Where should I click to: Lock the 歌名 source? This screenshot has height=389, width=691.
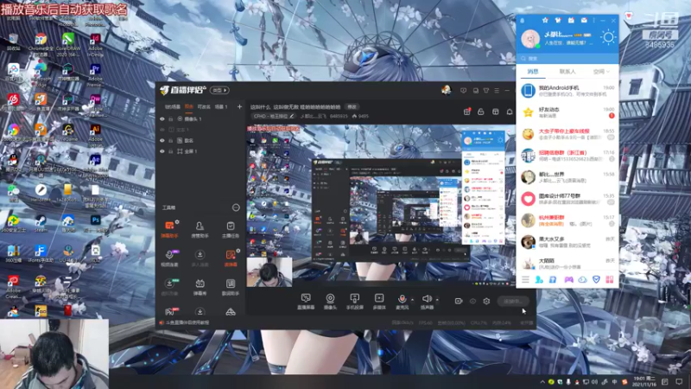170,141
